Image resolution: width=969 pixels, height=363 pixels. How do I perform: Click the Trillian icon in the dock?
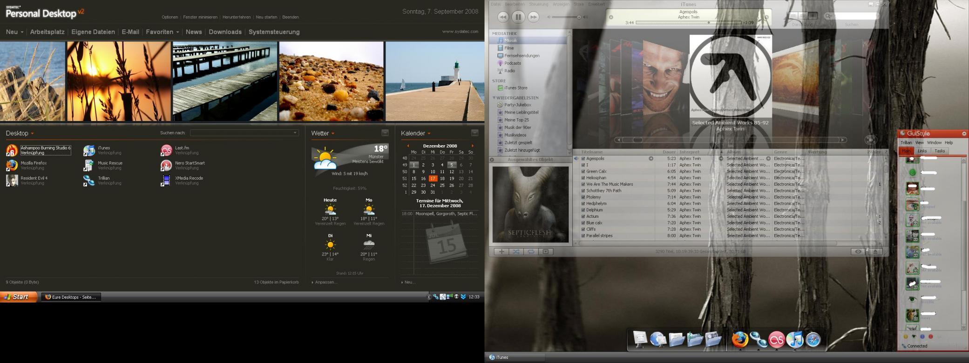click(x=758, y=340)
